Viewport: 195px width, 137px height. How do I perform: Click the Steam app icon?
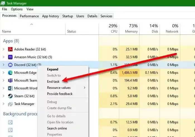pos(10,96)
